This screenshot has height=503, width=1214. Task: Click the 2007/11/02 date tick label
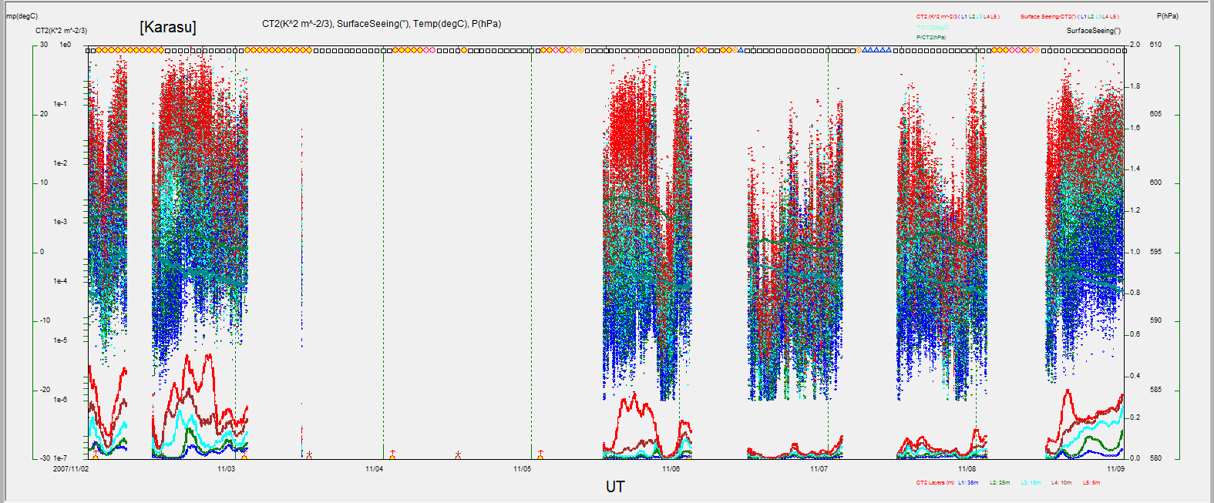tap(71, 468)
